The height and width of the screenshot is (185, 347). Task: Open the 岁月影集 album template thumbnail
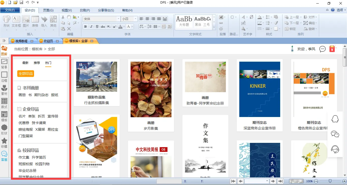151,89
